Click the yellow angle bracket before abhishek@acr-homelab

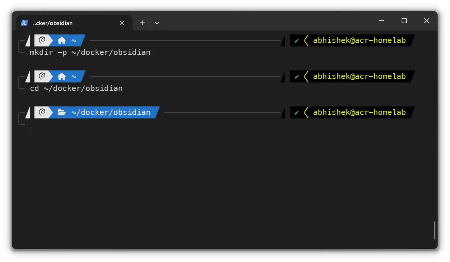pyautogui.click(x=306, y=40)
